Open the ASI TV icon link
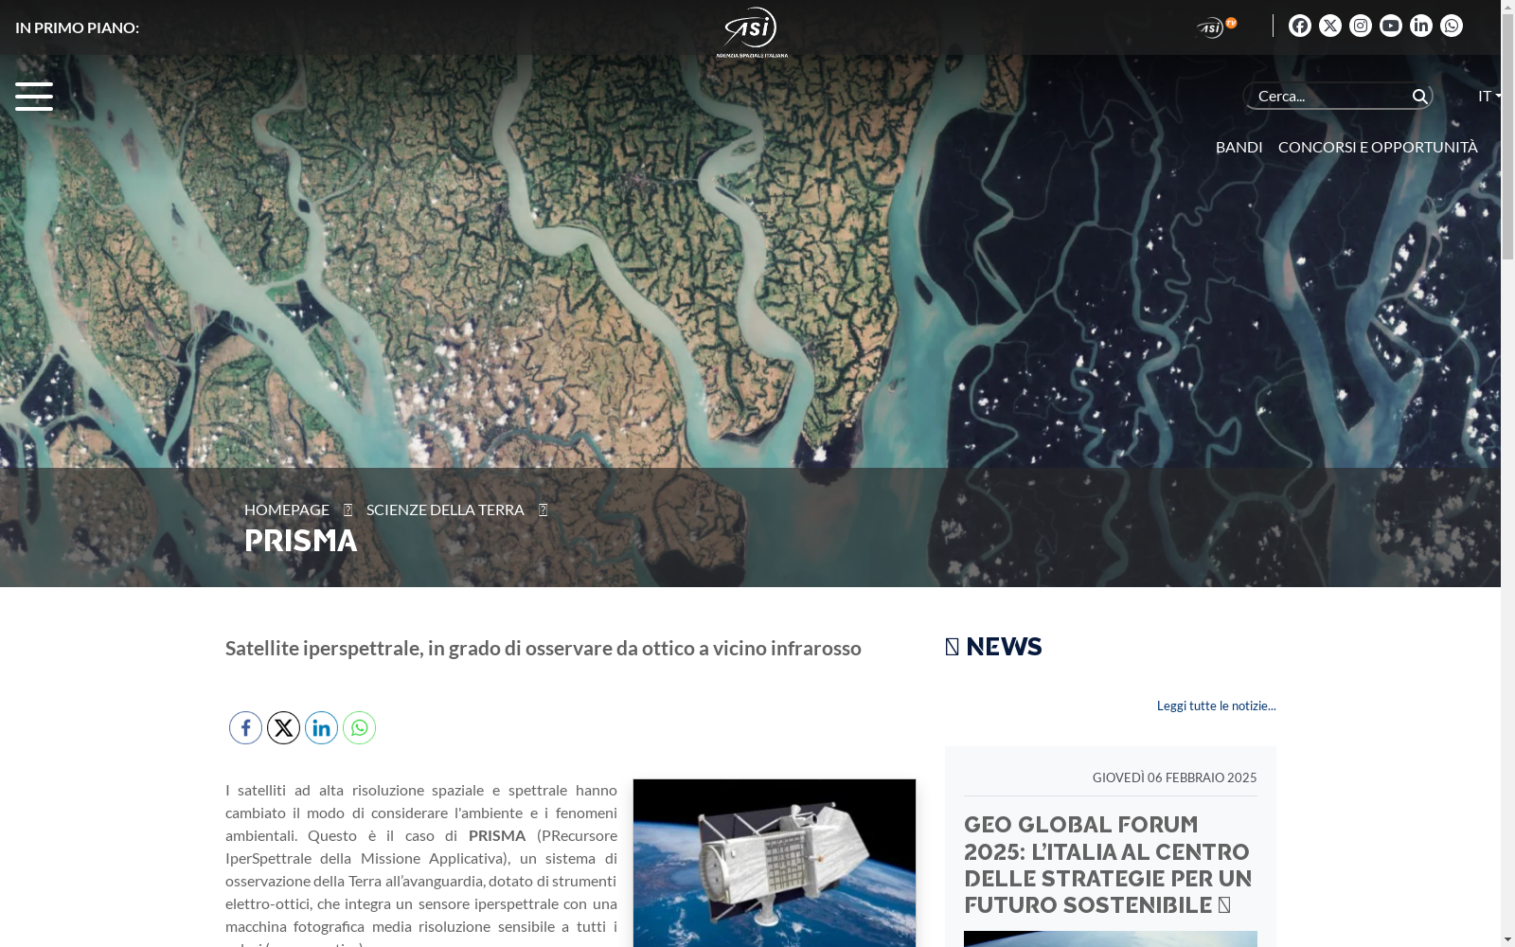Screen dimensions: 1515x947 [x=1217, y=27]
